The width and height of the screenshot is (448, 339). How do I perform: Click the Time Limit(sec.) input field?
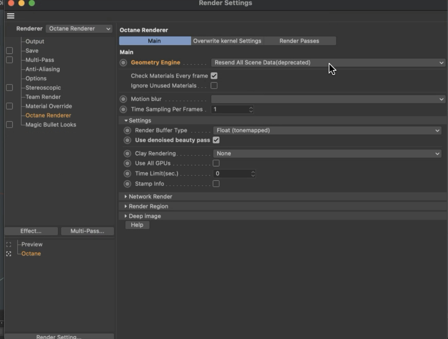click(232, 174)
